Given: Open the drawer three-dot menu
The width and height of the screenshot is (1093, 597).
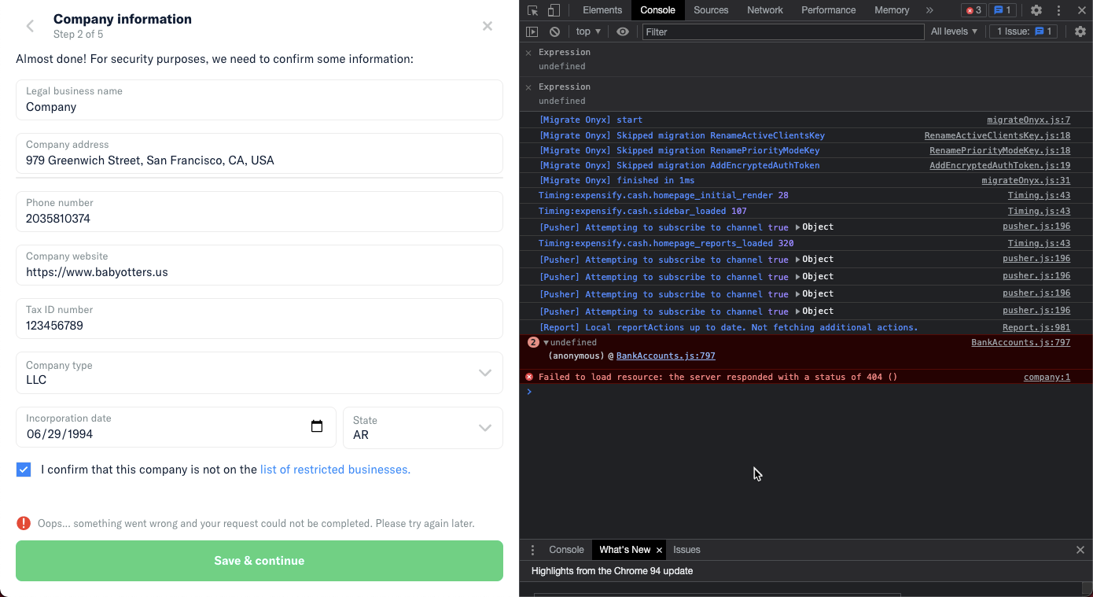Looking at the screenshot, I should [x=532, y=550].
